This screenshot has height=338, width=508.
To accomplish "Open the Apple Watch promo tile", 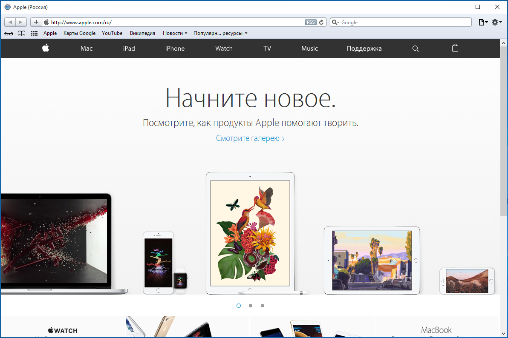I will coord(63,327).
